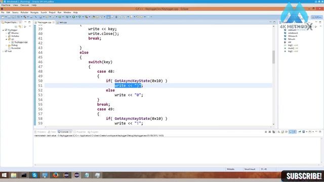The image size is (324, 182).
Task: Toggle show console on standard error
Action: (295, 131)
